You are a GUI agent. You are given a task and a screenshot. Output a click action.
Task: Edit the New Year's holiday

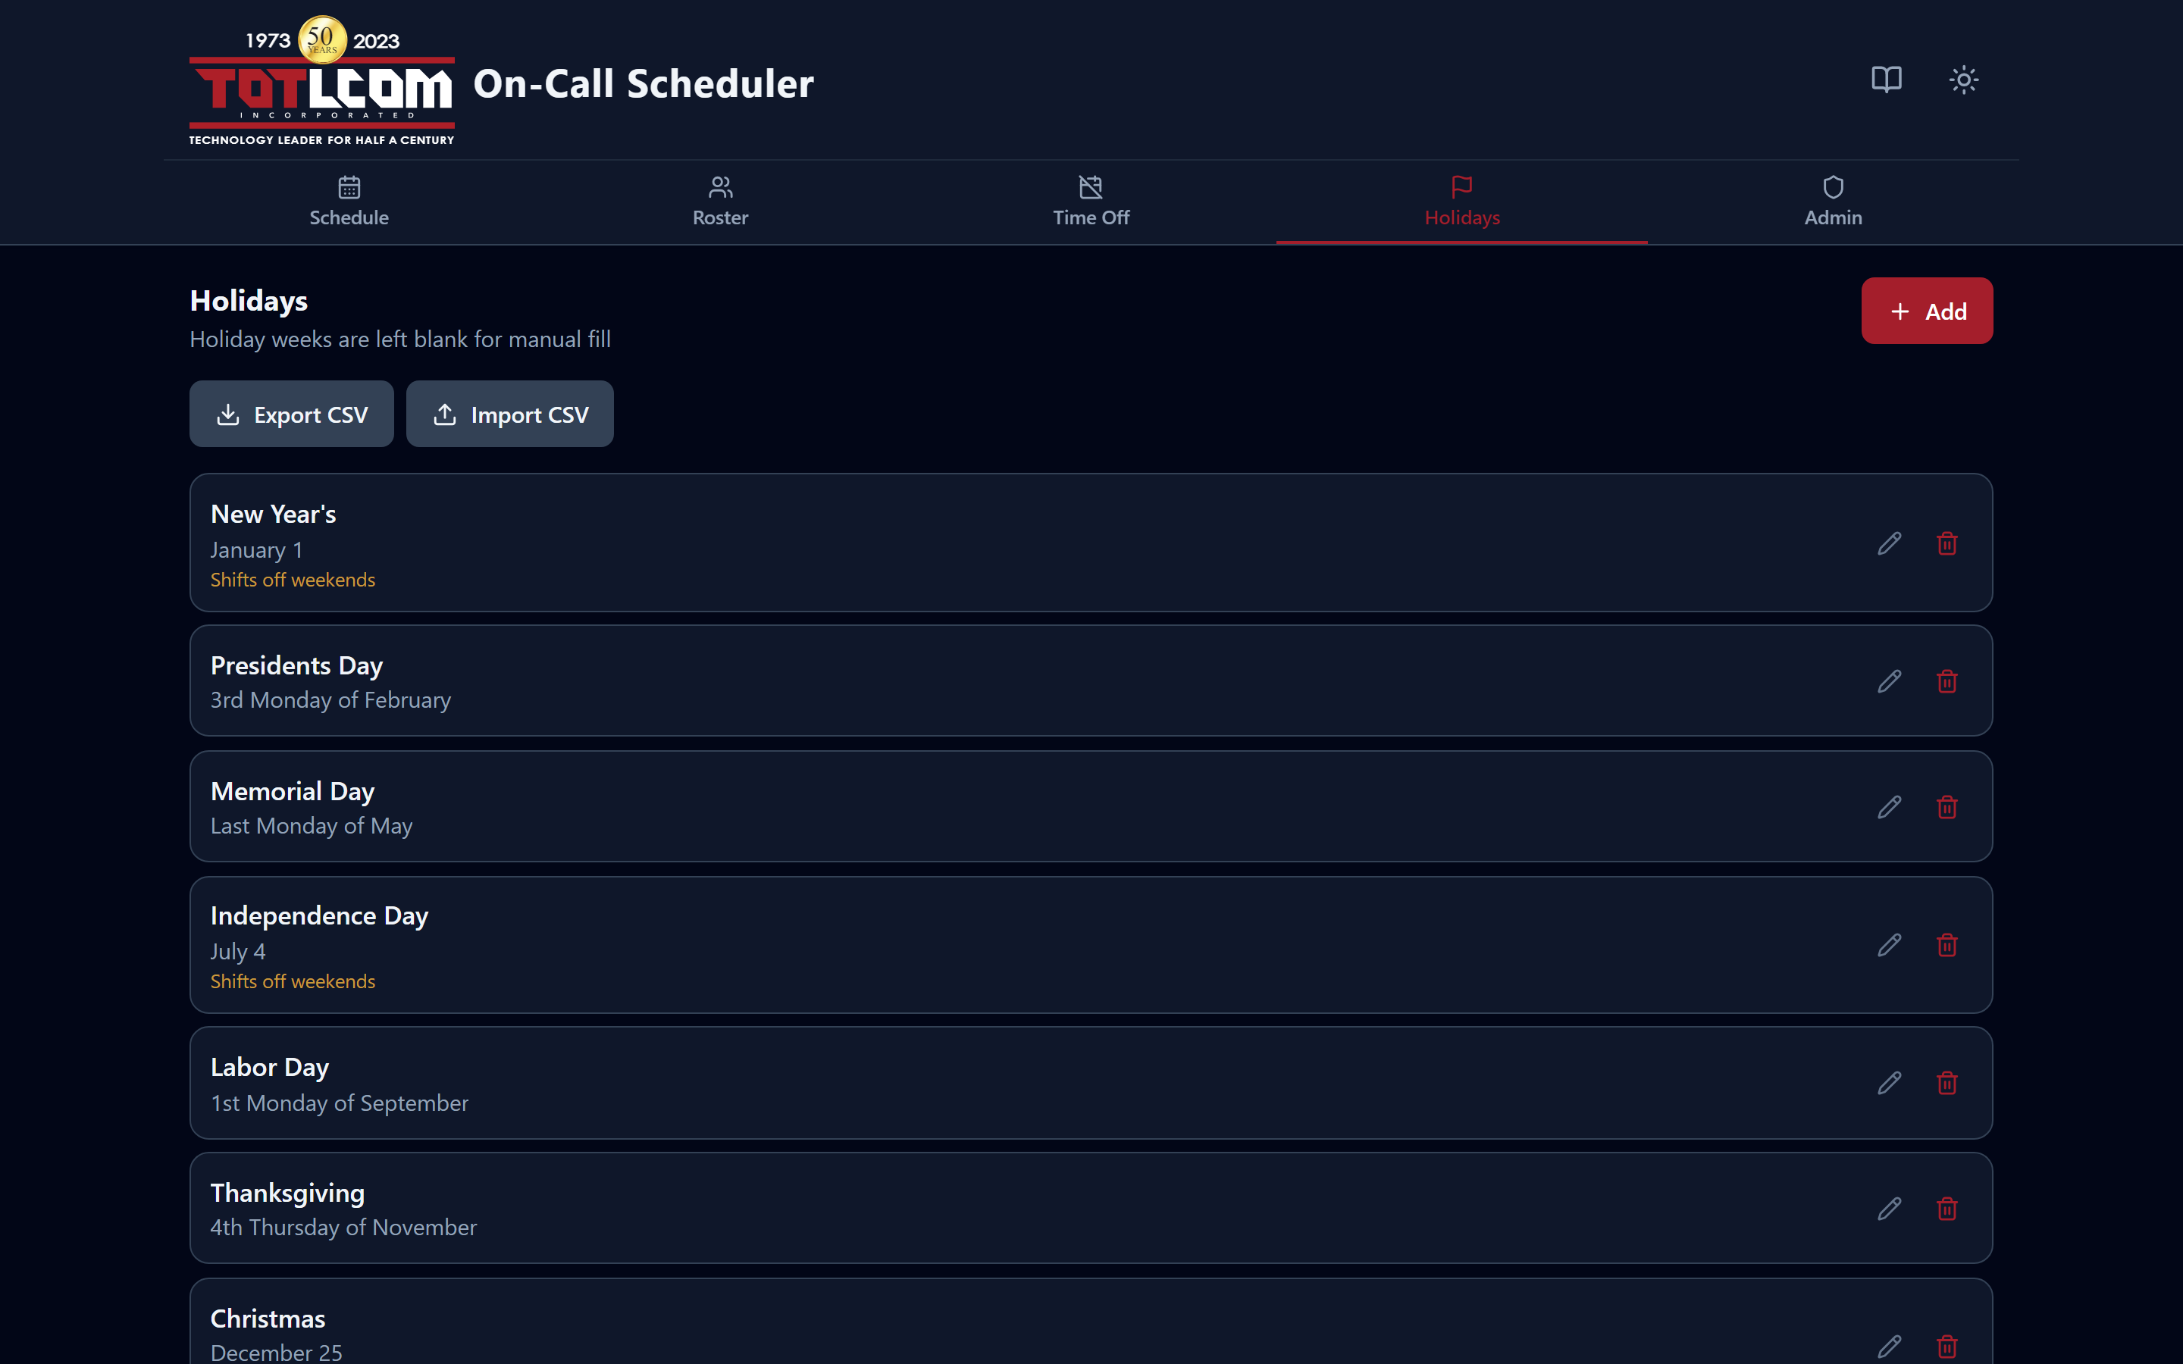tap(1890, 543)
